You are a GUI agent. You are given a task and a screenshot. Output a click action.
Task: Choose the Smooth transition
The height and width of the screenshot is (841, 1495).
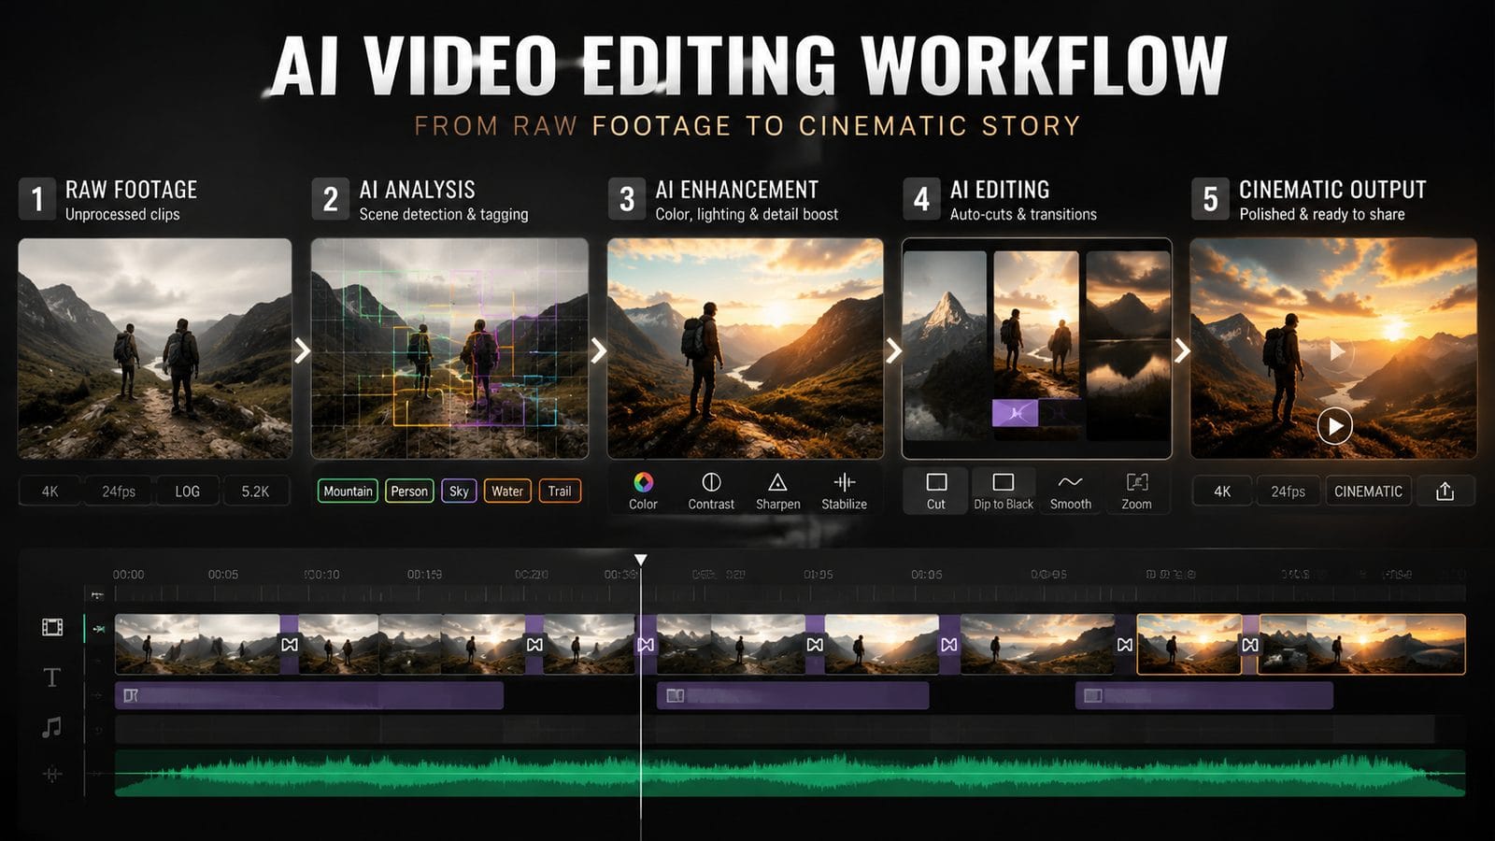[1071, 491]
